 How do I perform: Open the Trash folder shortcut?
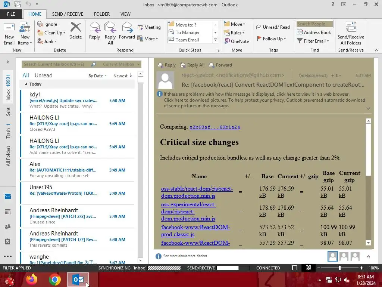pyautogui.click(x=8, y=131)
